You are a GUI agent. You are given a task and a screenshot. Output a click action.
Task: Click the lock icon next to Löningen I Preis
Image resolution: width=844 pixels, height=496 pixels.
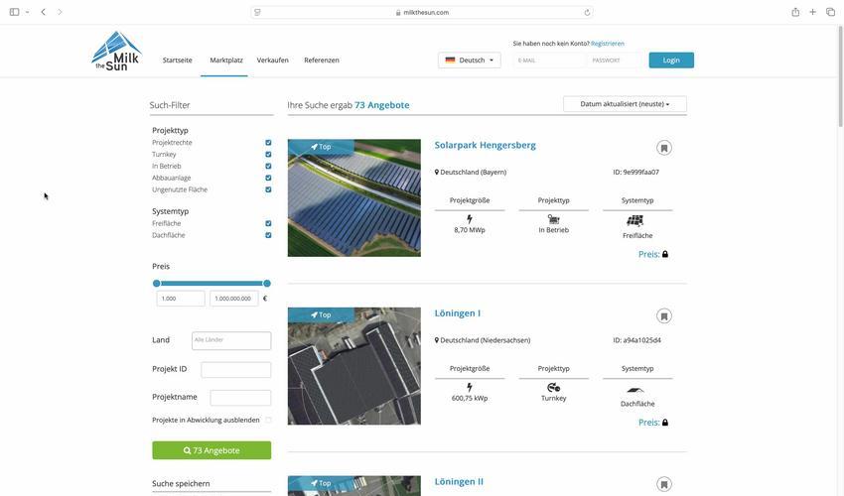pyautogui.click(x=664, y=423)
